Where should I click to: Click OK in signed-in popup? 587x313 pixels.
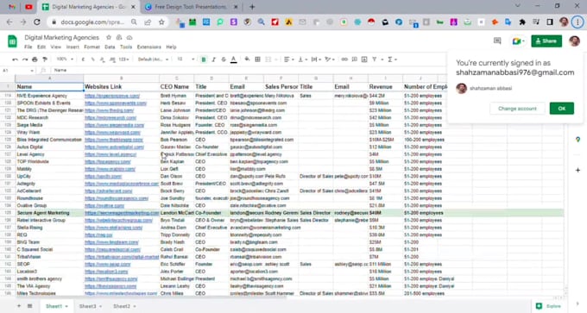click(x=562, y=109)
